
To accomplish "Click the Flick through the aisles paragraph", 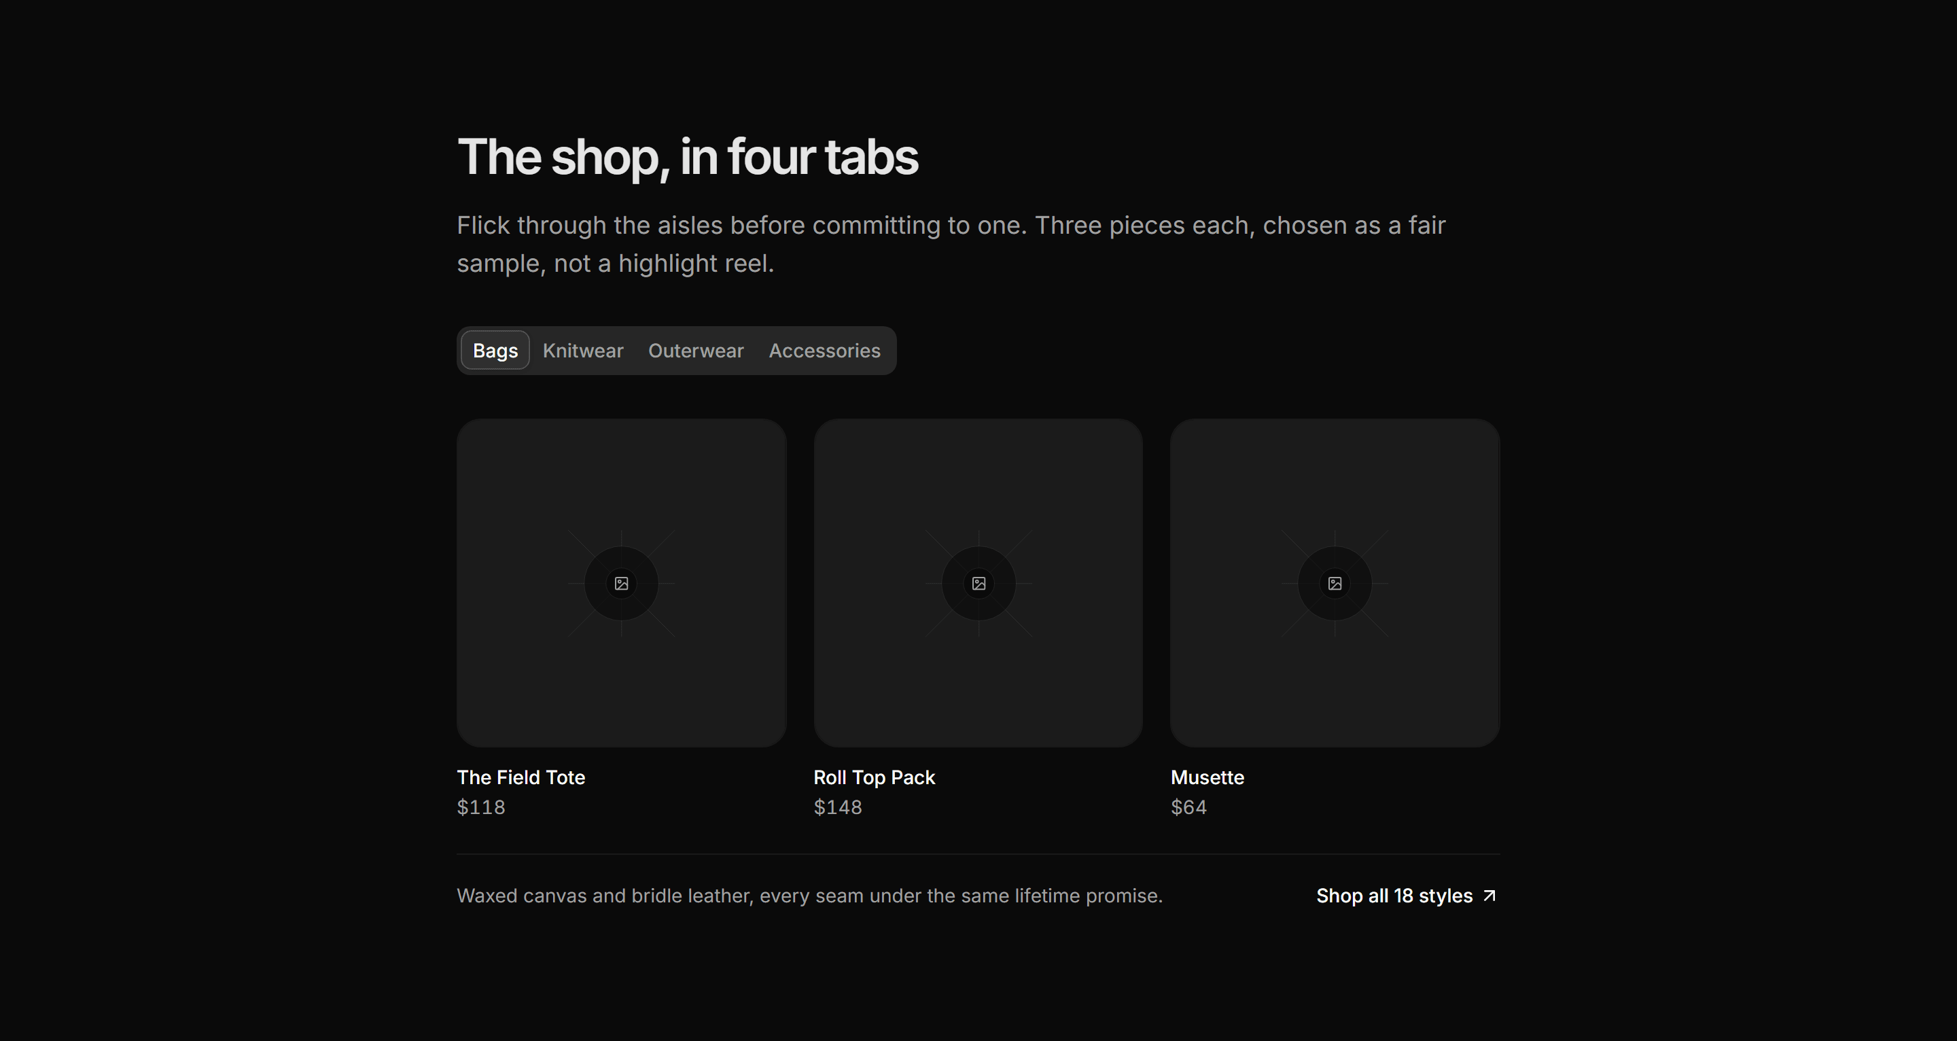I will [x=951, y=244].
